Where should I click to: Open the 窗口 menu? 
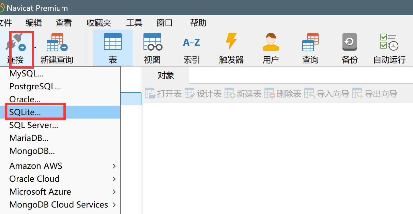pos(165,23)
